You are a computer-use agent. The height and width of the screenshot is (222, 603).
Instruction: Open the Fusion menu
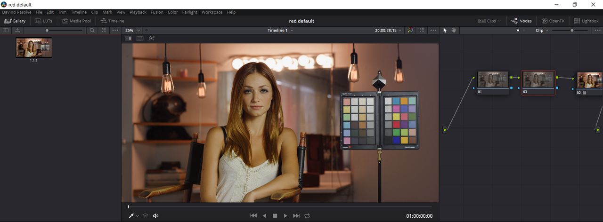[x=157, y=12]
